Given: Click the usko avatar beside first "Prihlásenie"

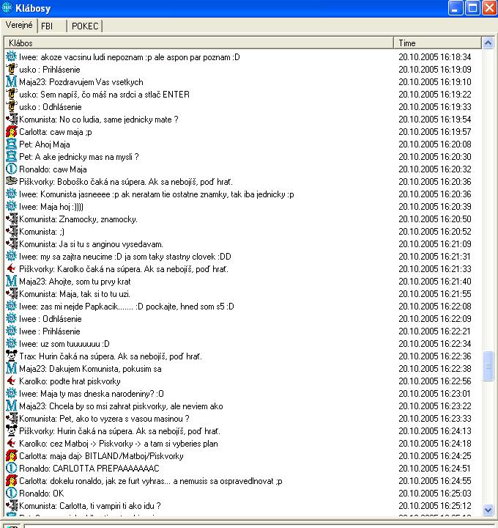Looking at the screenshot, I should coord(11,70).
